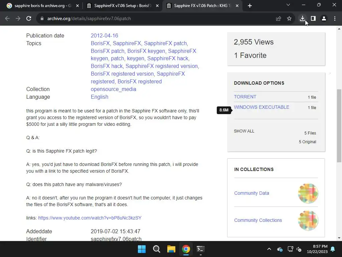The image size is (342, 257).
Task: Click the page vertical scrollbar thumb
Action: pos(339,126)
